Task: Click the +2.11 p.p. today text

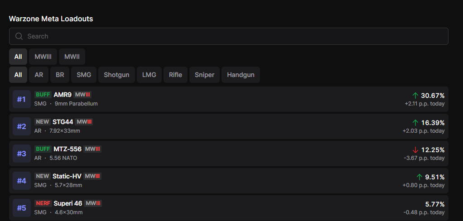Action: pos(424,104)
